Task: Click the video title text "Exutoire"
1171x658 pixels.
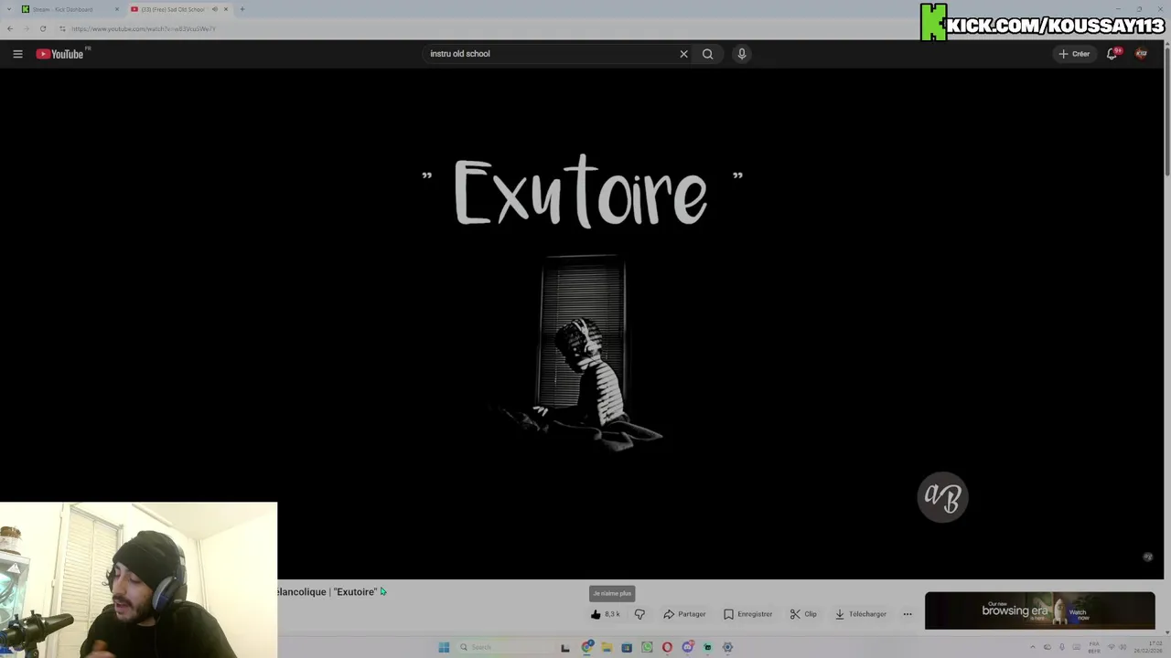Action: pyautogui.click(x=355, y=592)
